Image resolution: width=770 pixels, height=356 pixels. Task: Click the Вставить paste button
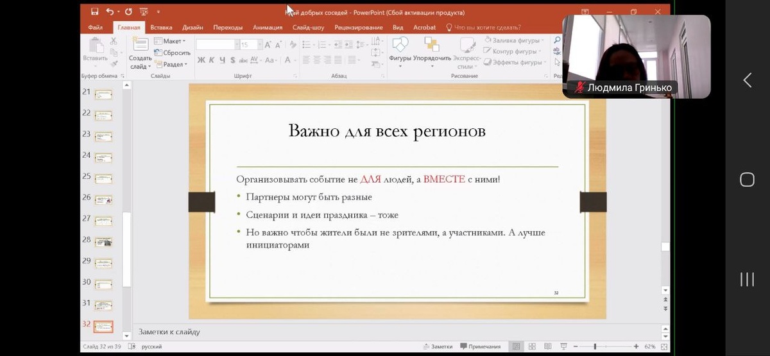[x=95, y=52]
